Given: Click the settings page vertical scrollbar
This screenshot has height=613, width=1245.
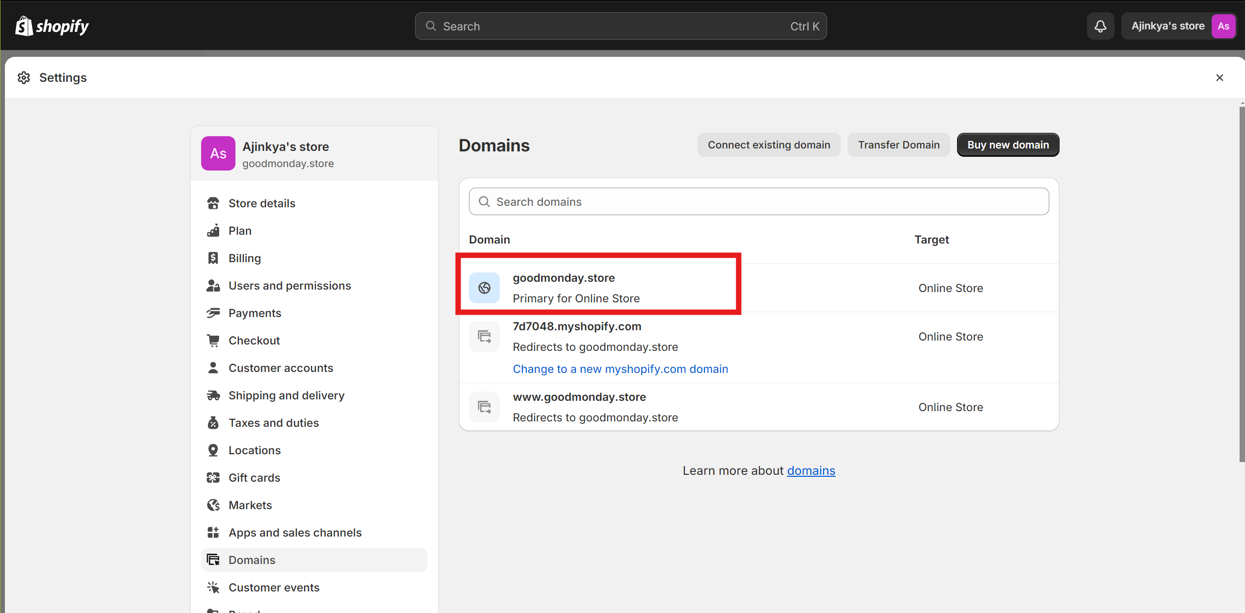Looking at the screenshot, I should [x=1241, y=284].
